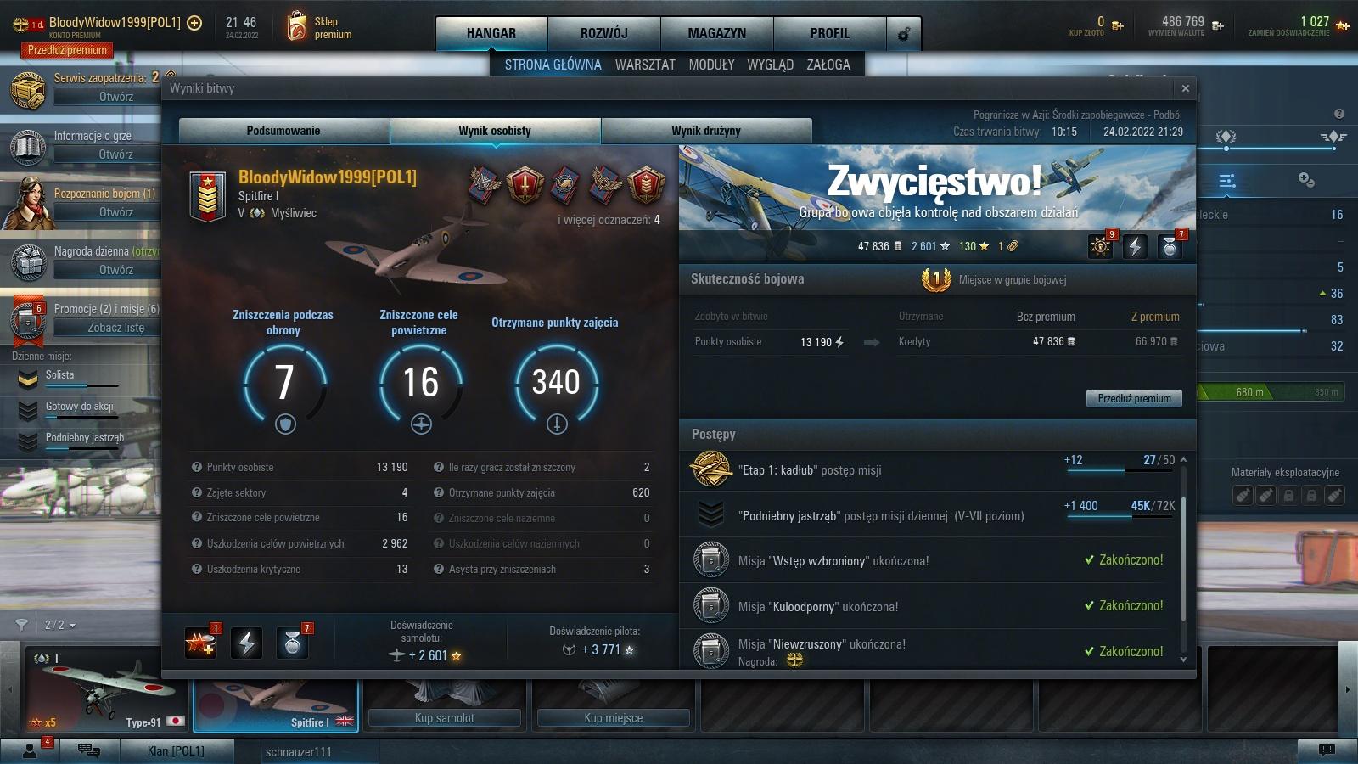Screen dimensions: 1358x764
Task: Click the buy gold coin icon
Action: [x=1118, y=25]
